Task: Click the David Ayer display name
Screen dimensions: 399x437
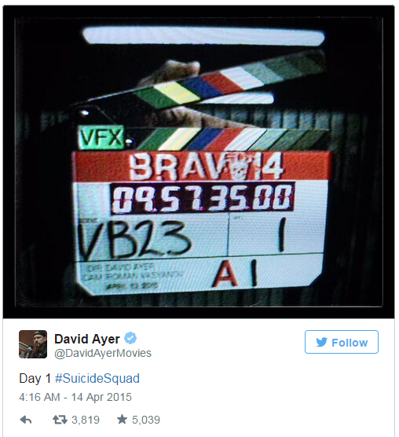Action: [87, 339]
